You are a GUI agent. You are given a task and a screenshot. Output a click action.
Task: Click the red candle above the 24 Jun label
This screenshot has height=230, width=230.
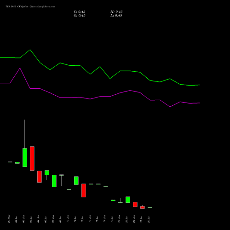pyautogui.click(x=135, y=204)
